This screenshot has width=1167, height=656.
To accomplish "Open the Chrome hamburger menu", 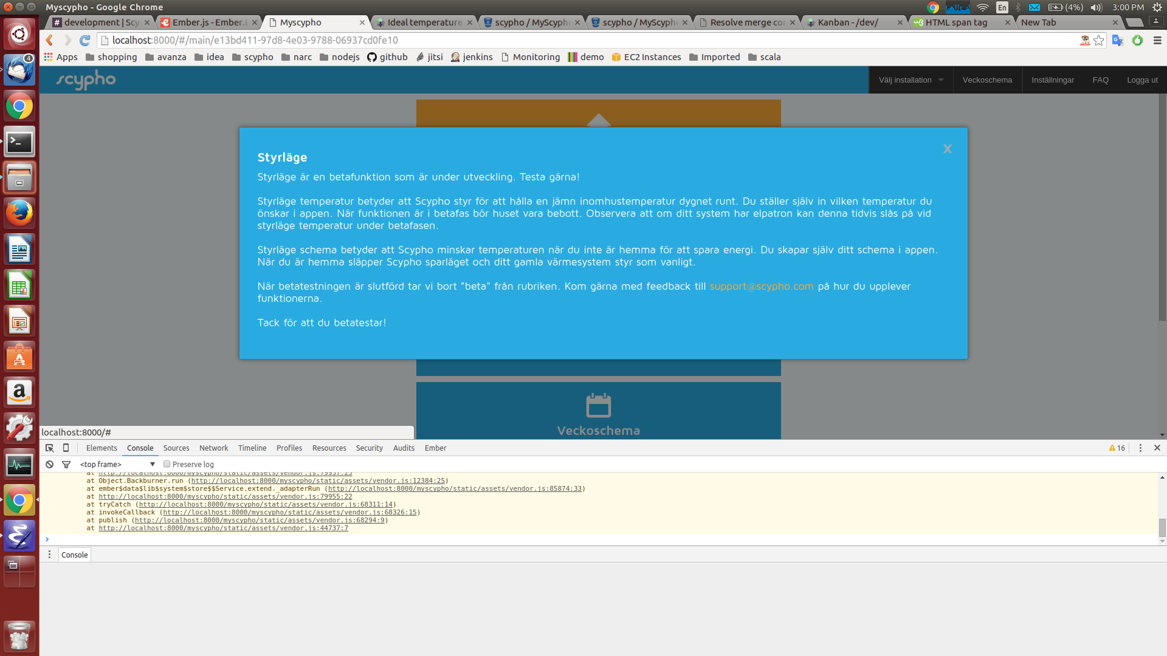I will pyautogui.click(x=1157, y=40).
